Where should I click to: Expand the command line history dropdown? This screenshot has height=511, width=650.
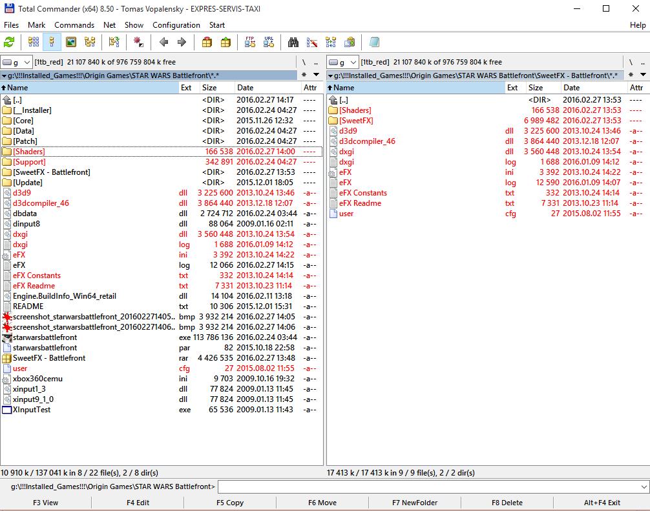[x=644, y=486]
